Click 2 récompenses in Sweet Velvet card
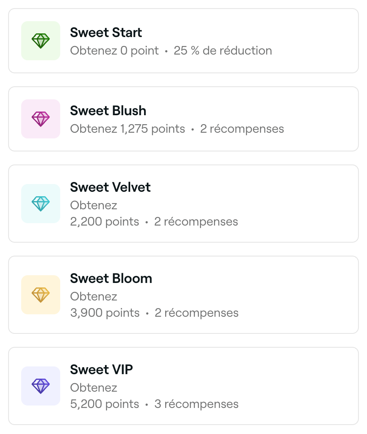 [x=196, y=222]
